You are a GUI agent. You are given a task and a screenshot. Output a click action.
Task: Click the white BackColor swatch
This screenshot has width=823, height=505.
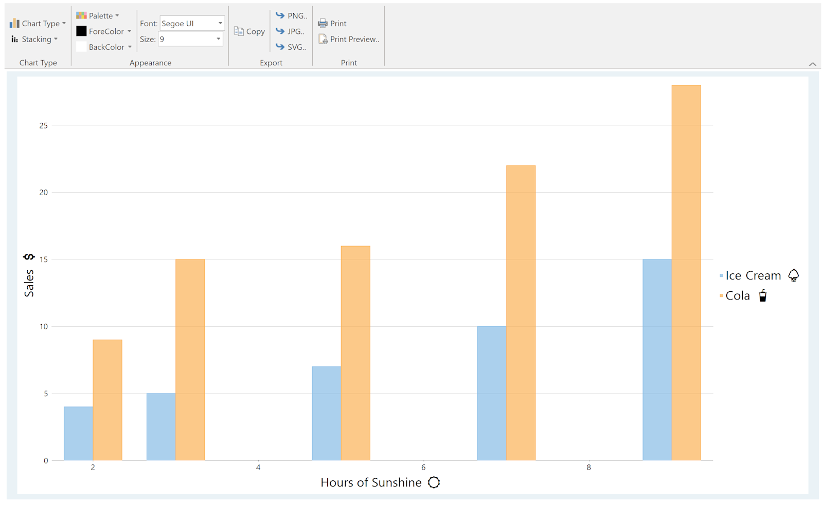pyautogui.click(x=81, y=47)
